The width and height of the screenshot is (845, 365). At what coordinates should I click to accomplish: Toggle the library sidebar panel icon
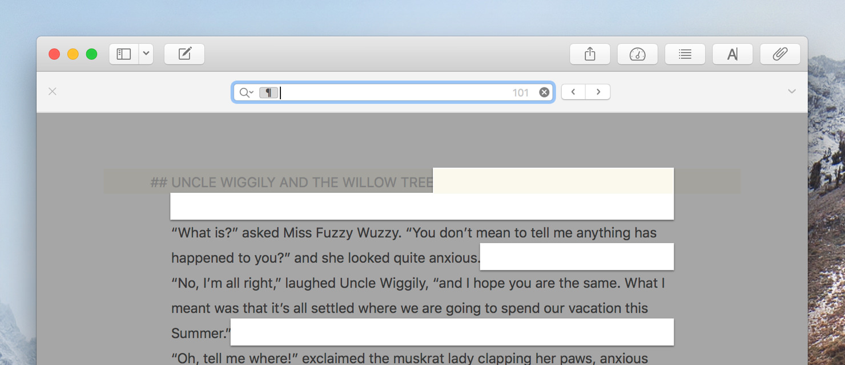tap(124, 54)
